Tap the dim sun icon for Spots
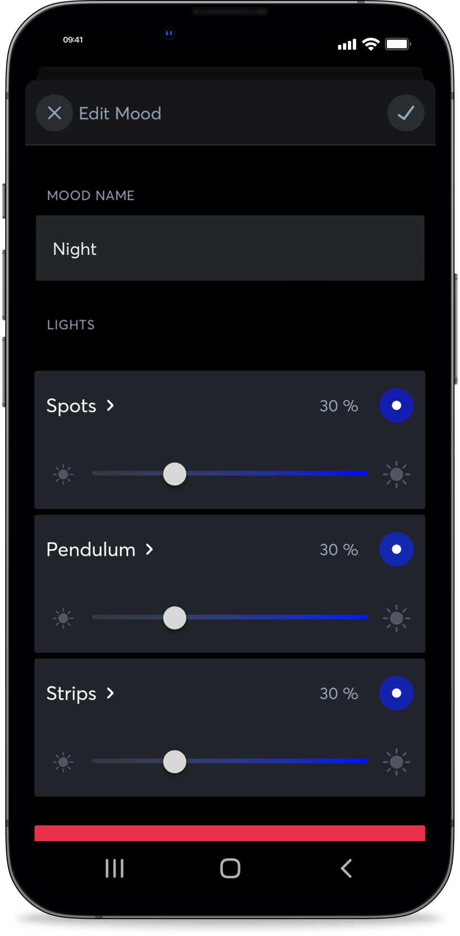 [x=63, y=475]
